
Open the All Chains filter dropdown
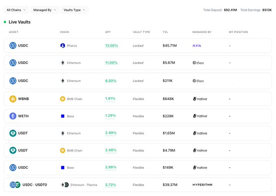[16, 10]
